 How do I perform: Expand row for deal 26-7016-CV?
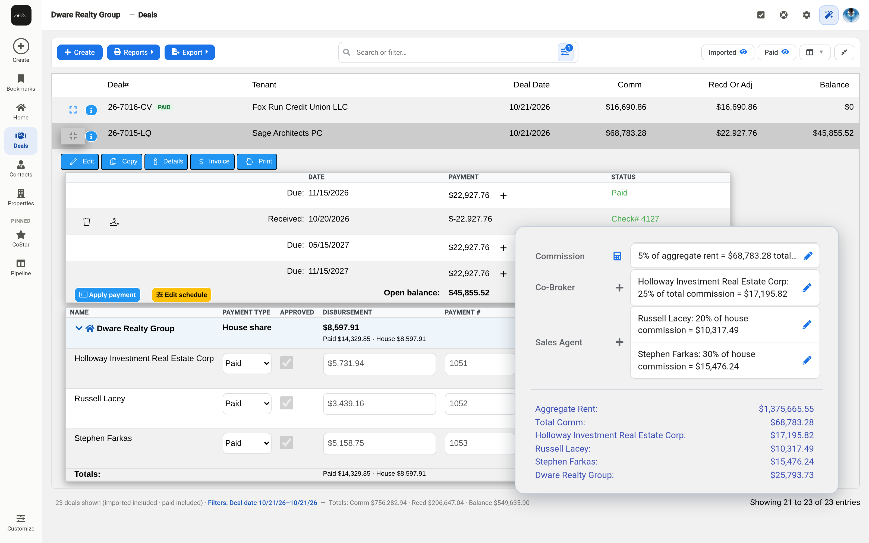(x=73, y=110)
